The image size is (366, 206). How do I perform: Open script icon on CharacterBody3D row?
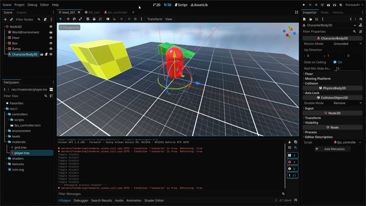46,54
